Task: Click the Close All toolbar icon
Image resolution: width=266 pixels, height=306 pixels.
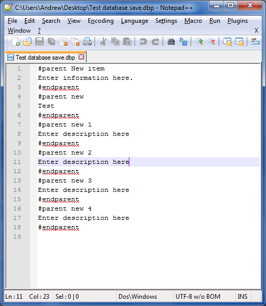Action: (75, 41)
